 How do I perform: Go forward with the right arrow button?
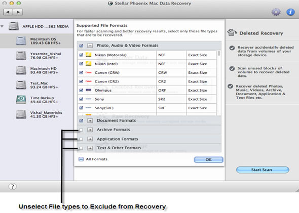point(18,12)
